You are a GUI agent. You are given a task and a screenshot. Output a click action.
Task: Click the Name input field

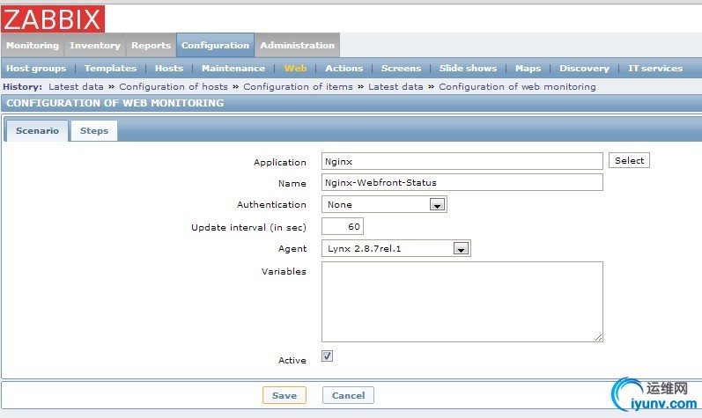point(462,182)
